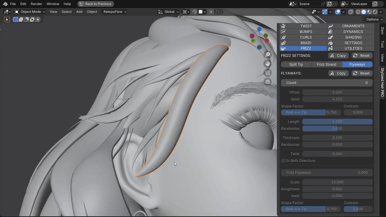This screenshot has width=386, height=217.
Task: Click Back to Previous button
Action: (96, 4)
